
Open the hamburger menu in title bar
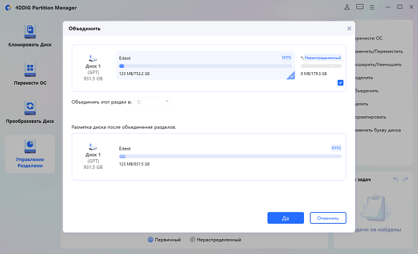[x=372, y=7]
